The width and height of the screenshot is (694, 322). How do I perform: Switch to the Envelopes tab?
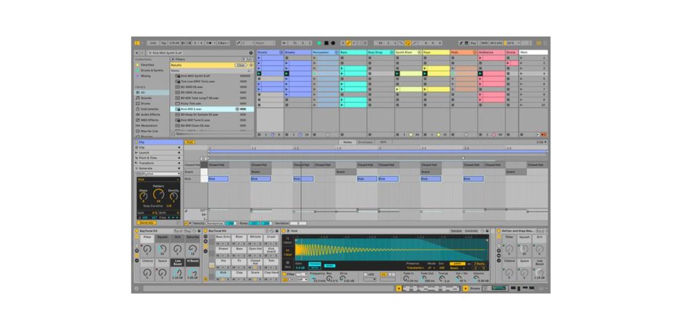365,142
